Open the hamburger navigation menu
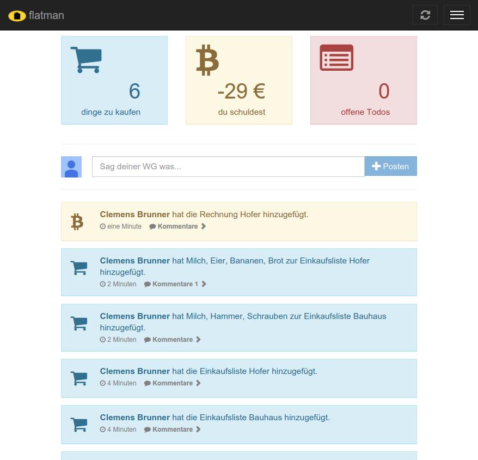478x460 pixels. click(457, 15)
